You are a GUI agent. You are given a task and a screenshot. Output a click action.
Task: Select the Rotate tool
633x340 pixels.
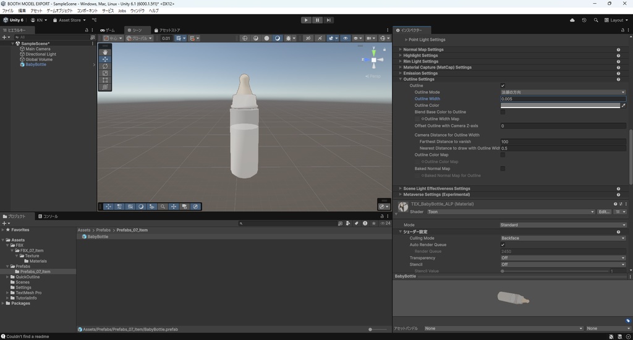coord(105,66)
